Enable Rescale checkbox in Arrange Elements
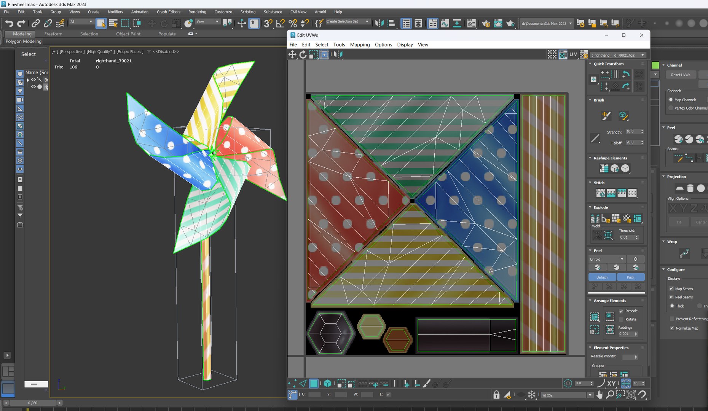 (621, 311)
